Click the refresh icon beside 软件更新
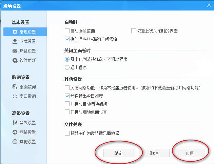This screenshot has width=214, height=164. [x=15, y=61]
